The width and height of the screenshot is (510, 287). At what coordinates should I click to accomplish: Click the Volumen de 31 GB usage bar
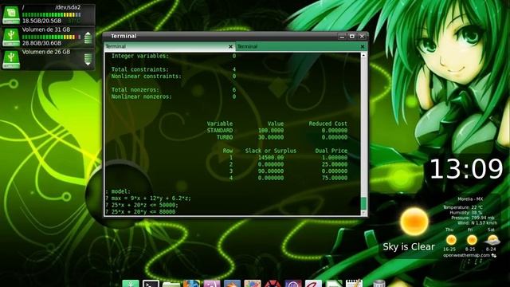[51, 37]
